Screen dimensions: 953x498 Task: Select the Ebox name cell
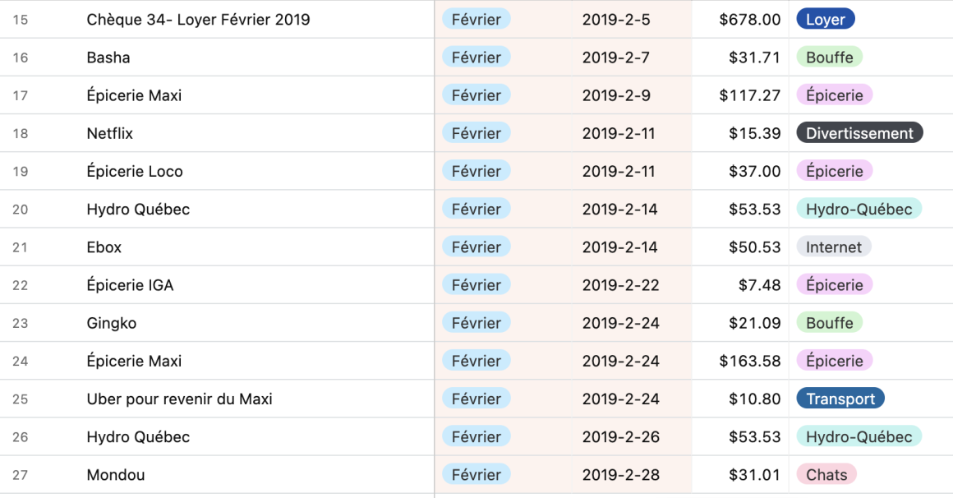pos(104,247)
